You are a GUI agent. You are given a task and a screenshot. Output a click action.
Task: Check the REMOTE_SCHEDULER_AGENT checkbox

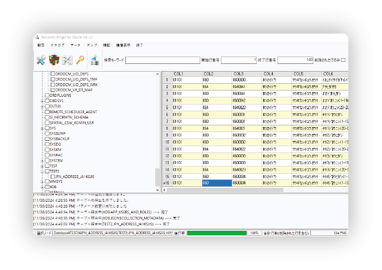click(x=47, y=112)
